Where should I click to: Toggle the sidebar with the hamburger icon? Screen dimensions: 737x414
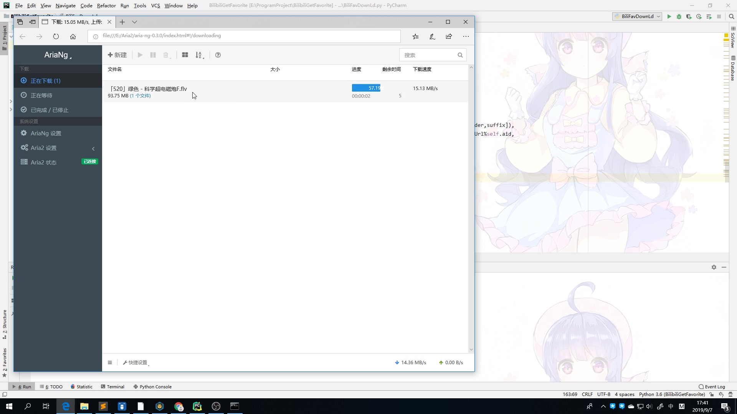110,362
